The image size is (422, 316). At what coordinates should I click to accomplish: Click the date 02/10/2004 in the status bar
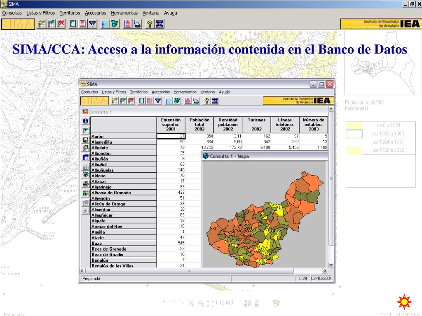(x=321, y=279)
